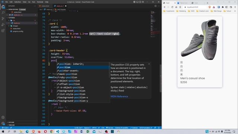Open the Search view in activity bar

pyautogui.click(x=3, y=12)
